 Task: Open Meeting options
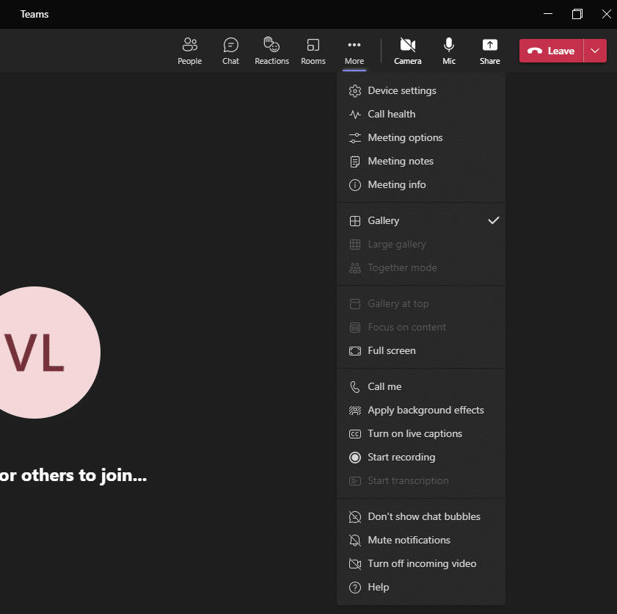405,137
